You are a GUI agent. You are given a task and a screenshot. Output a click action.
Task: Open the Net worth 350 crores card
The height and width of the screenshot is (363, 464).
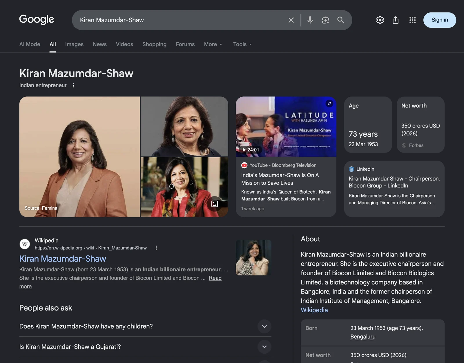coord(420,125)
